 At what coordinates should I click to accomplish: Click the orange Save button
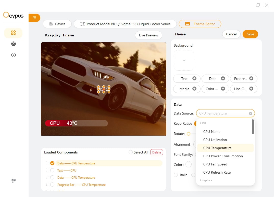(x=250, y=34)
